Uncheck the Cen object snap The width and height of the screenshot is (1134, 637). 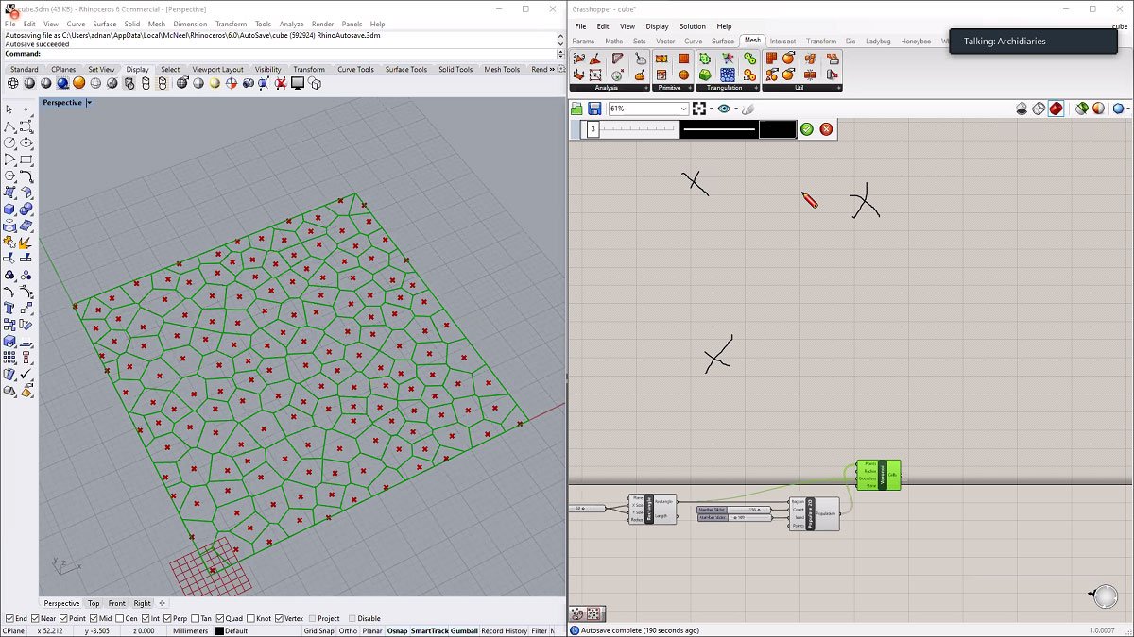(120, 619)
